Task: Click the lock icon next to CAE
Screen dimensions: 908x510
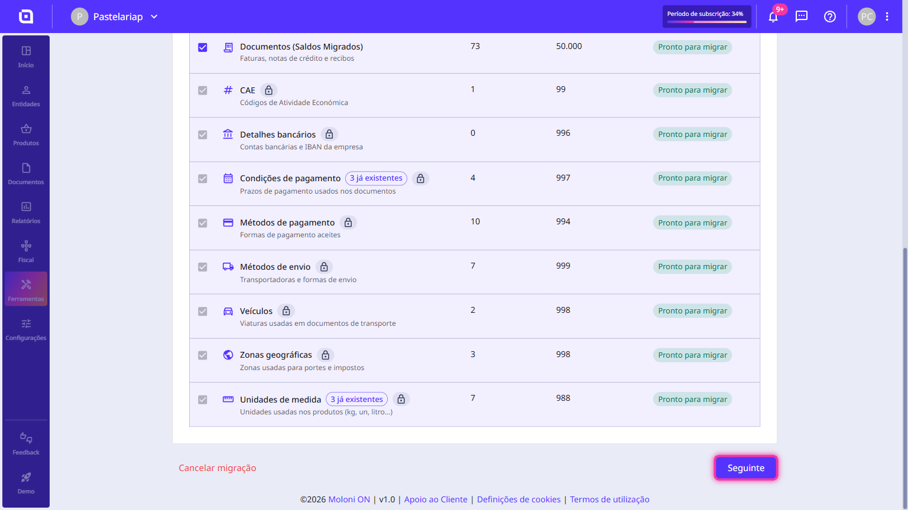Action: point(269,90)
